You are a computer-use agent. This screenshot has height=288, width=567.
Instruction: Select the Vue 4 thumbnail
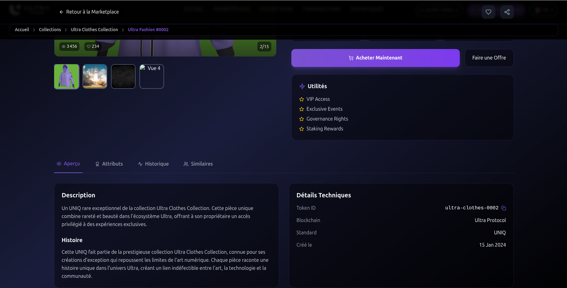151,76
